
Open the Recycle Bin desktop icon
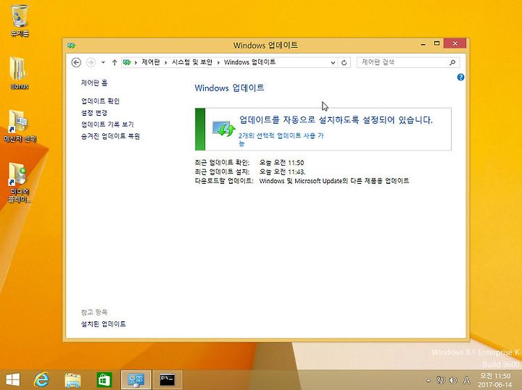(20, 20)
